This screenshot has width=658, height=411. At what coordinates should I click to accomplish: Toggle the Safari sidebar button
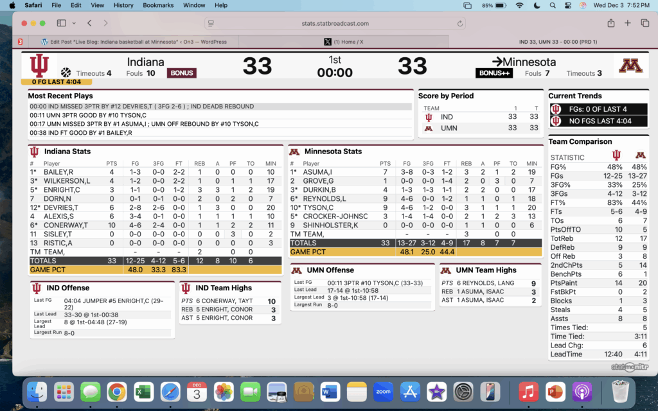tap(61, 23)
